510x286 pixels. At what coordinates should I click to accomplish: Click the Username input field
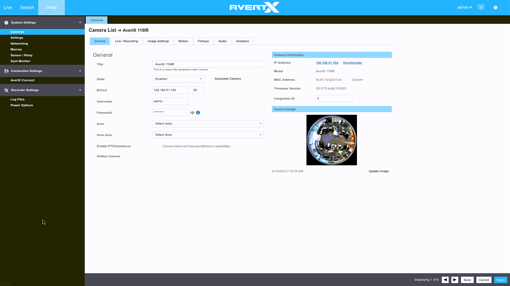(x=171, y=101)
